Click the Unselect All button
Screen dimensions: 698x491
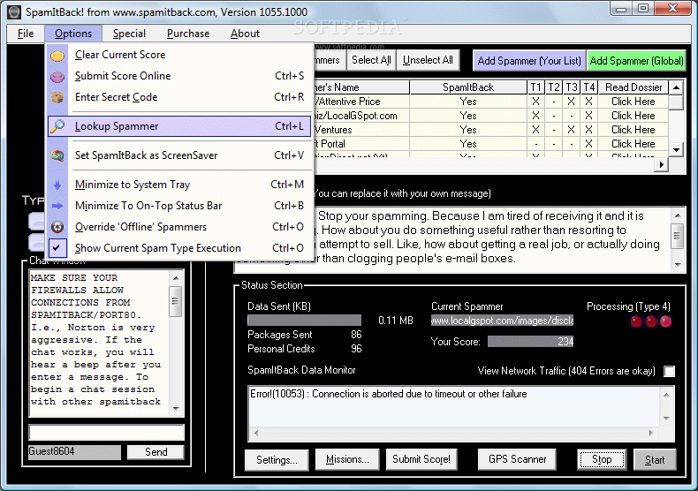click(428, 60)
